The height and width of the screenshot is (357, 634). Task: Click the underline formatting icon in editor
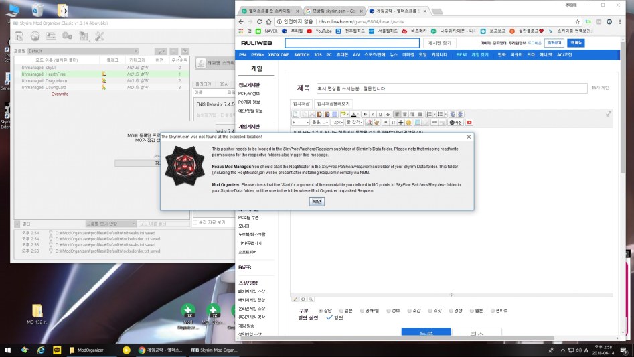(380, 114)
